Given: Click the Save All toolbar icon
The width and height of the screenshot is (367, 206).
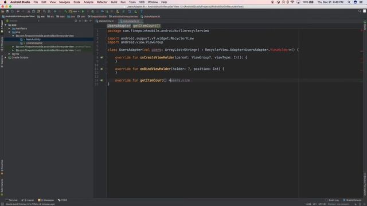Looking at the screenshot, I should point(7,11).
